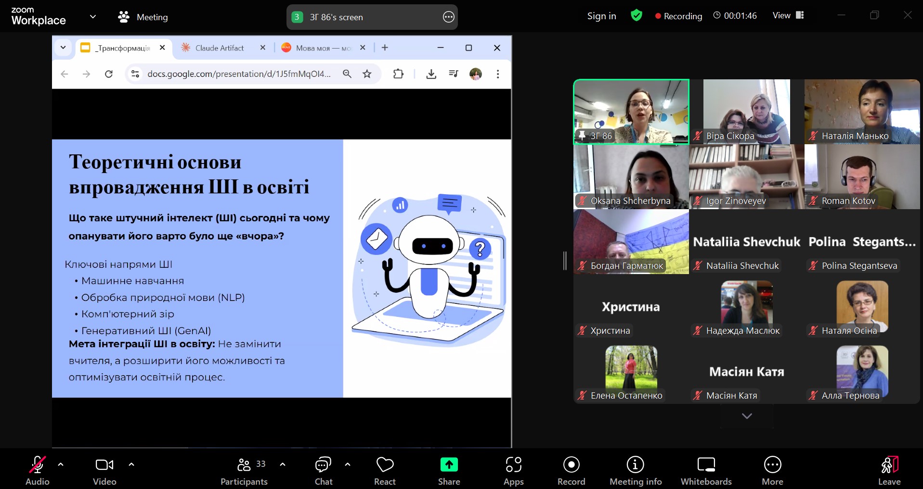Click the panel divider handle beside the gallery
Image resolution: width=923 pixels, height=489 pixels.
click(x=565, y=261)
